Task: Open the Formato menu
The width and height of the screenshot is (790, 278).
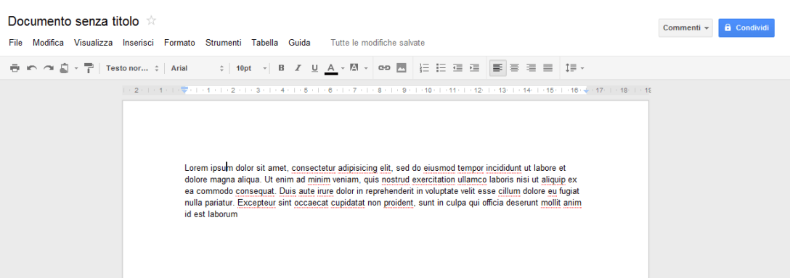Action: [179, 43]
